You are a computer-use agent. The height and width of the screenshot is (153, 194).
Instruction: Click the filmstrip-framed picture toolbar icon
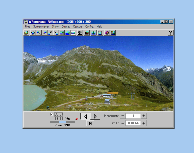pyautogui.click(x=62, y=33)
